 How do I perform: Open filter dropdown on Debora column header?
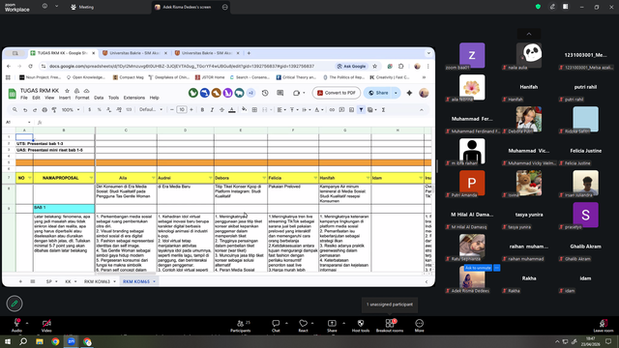pos(264,178)
